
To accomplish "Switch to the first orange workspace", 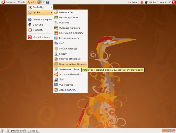I will pyautogui.click(x=164, y=131).
